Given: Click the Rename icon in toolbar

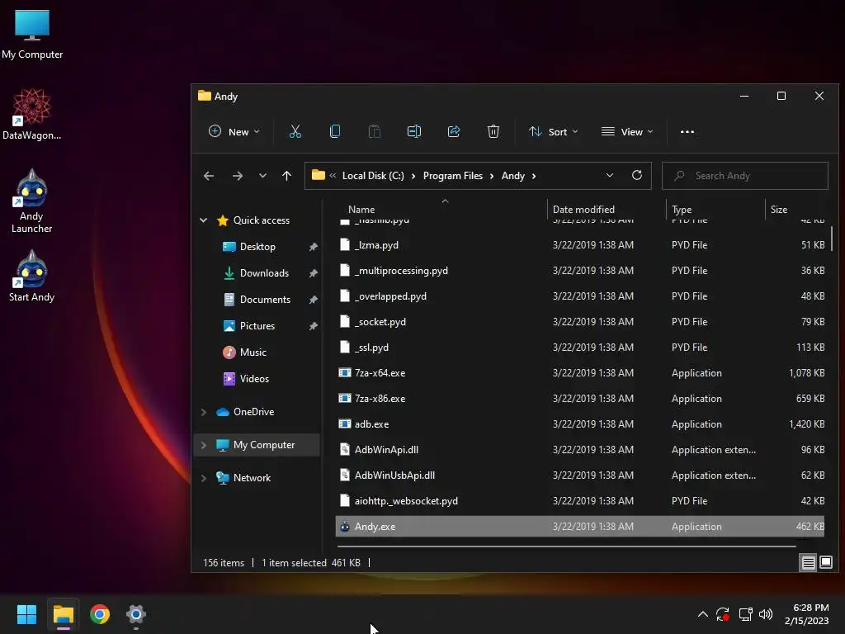Looking at the screenshot, I should pyautogui.click(x=414, y=131).
